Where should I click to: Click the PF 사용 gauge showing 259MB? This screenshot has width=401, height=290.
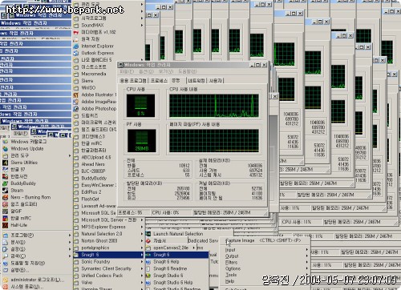[x=141, y=141]
